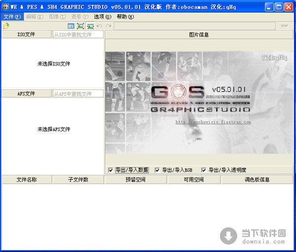Focus the 从AFS中查找文件 search field

point(78,93)
